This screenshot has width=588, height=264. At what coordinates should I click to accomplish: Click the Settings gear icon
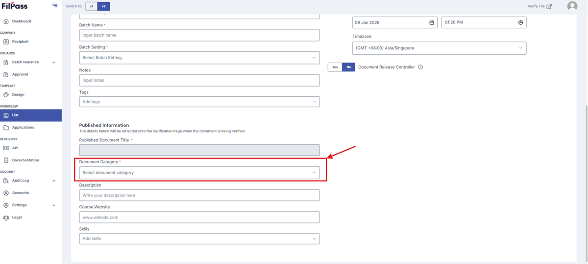point(6,205)
